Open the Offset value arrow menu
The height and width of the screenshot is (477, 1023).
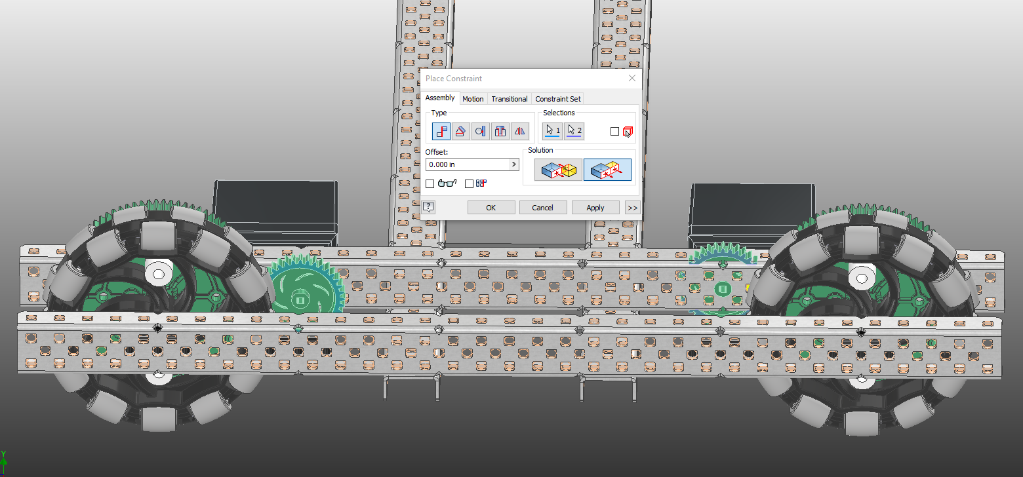tap(513, 164)
